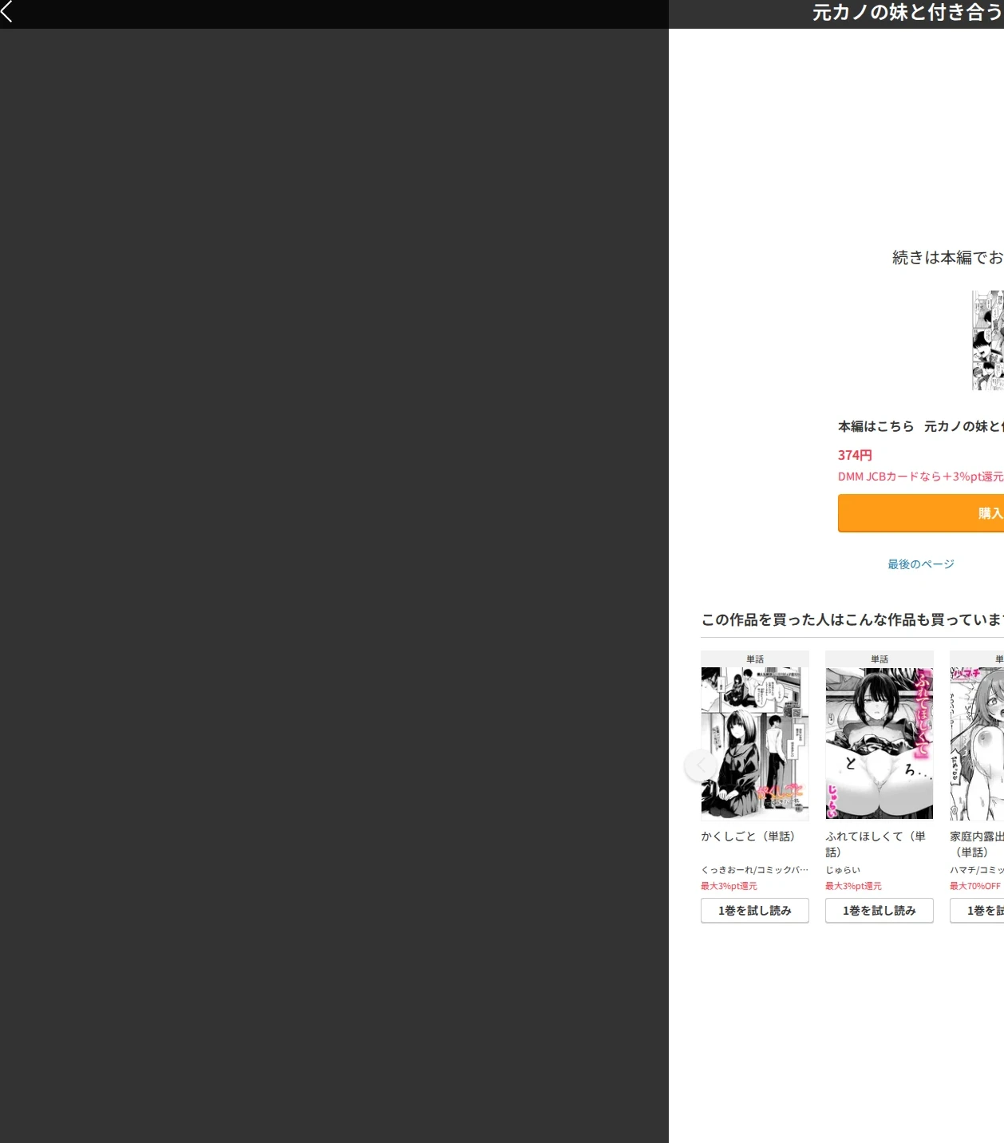Viewport: 1004px width, 1143px height.
Task: Open the main work cover thumbnail
Action: (x=987, y=340)
